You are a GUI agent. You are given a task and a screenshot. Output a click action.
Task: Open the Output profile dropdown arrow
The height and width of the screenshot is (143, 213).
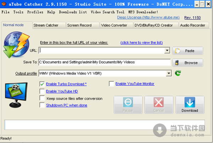click(x=169, y=73)
